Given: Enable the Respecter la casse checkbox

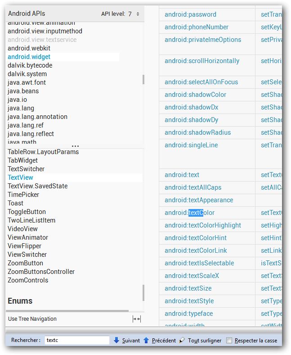Looking at the screenshot, I should (x=229, y=341).
